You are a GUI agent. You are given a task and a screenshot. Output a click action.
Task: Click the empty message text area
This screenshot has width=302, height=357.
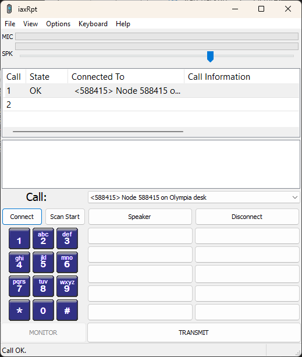coord(151,164)
